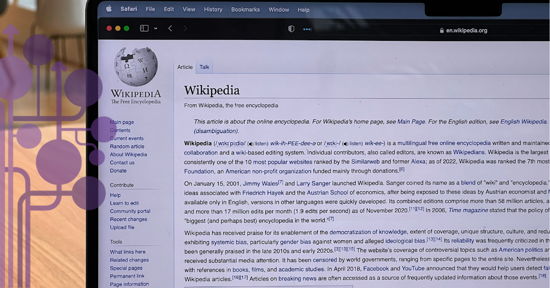Open the Friedrich Hayek link
This screenshot has width=550, height=288.
(x=263, y=193)
